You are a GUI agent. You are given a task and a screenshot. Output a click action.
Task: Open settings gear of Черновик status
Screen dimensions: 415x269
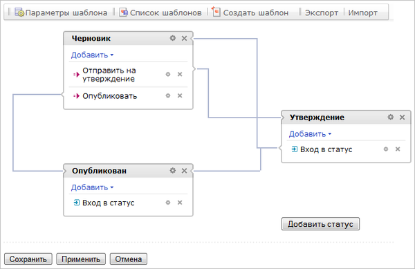click(172, 38)
